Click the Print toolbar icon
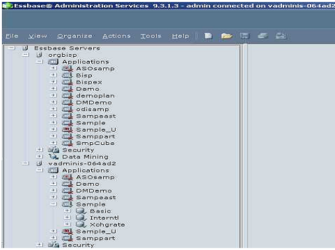Screen dimensions: 335x250 pos(263,36)
